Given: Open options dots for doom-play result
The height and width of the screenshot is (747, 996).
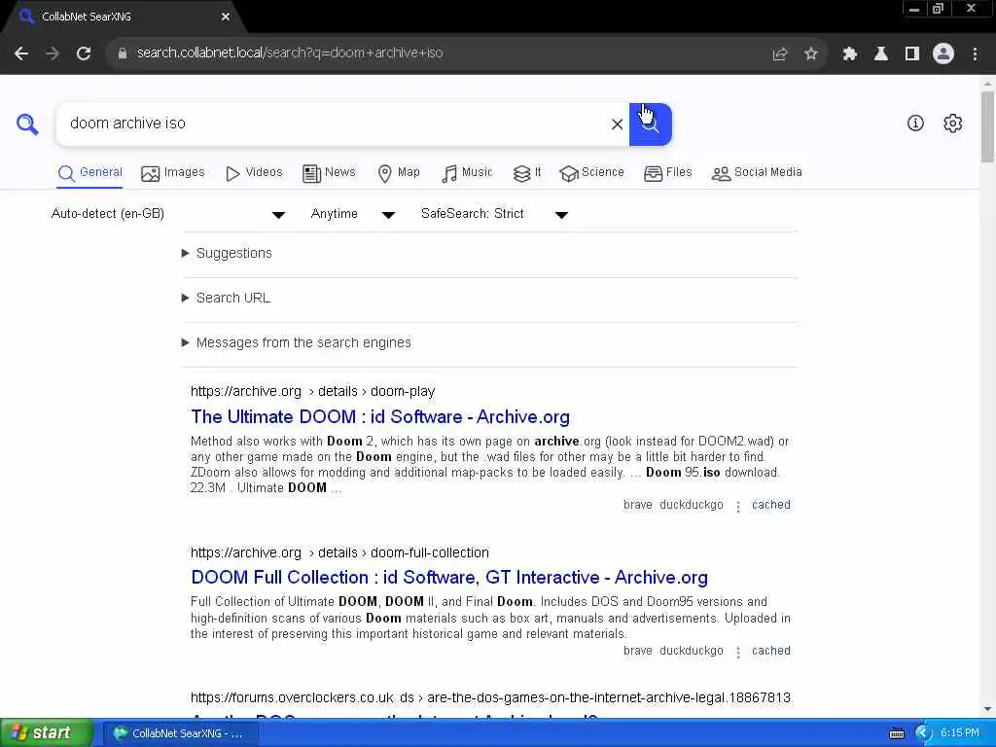Looking at the screenshot, I should coord(738,506).
